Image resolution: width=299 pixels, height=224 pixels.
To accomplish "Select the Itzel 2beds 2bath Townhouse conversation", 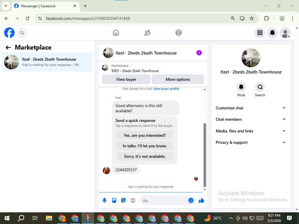I will [47, 62].
